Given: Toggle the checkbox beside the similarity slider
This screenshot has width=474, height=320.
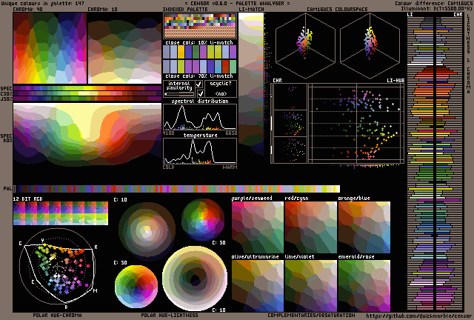Looking at the screenshot, I should (x=199, y=94).
